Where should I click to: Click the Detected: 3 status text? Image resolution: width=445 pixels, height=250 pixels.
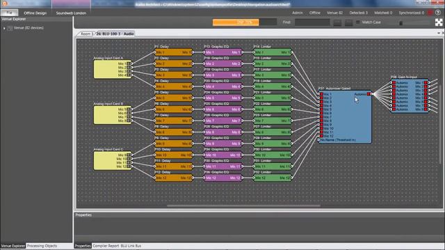pyautogui.click(x=359, y=12)
